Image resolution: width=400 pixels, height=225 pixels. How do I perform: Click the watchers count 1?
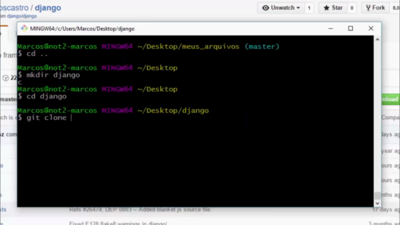309,8
